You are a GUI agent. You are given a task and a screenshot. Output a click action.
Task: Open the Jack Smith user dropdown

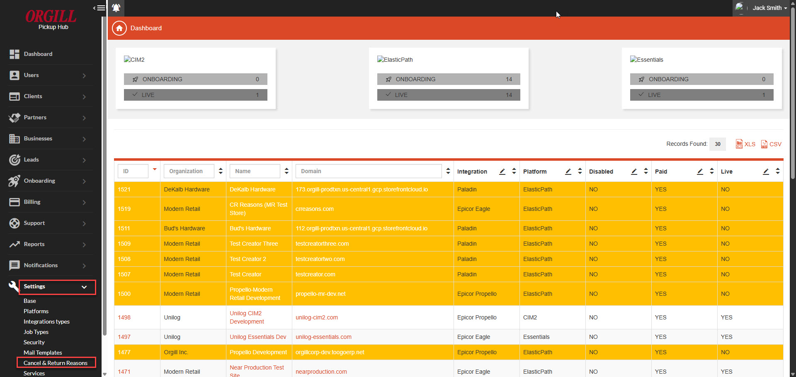pos(761,8)
